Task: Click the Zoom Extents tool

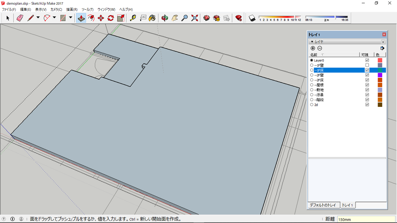Action: coord(195,18)
